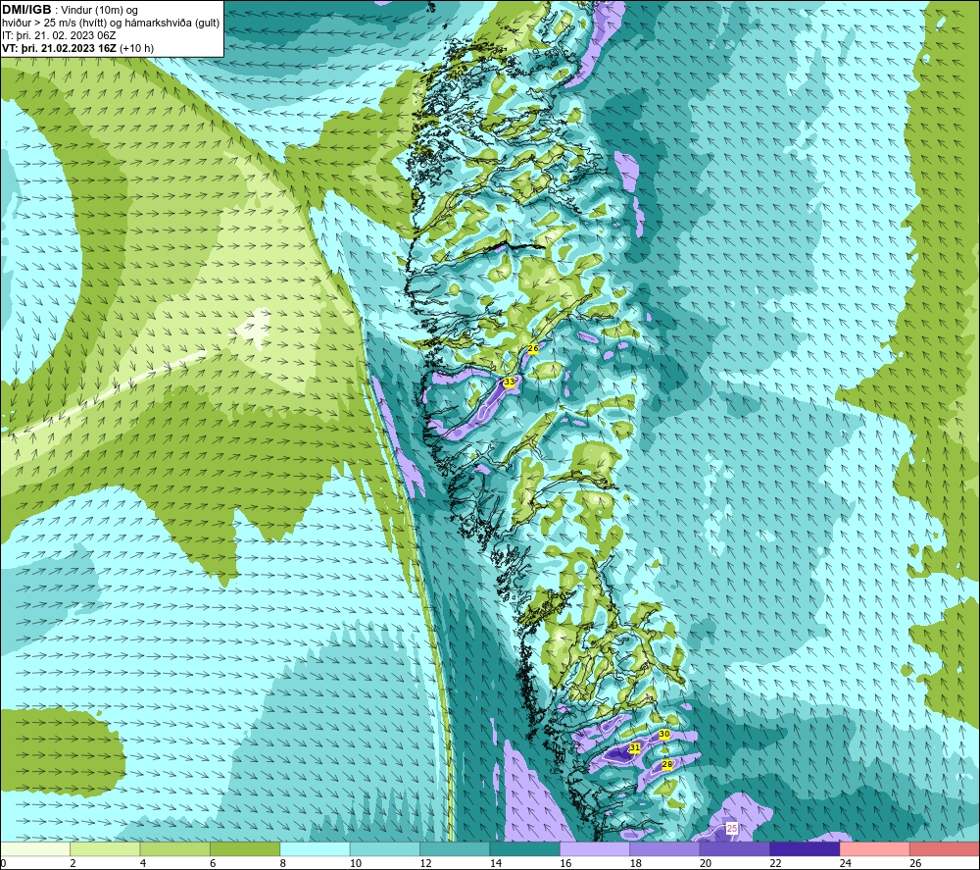Click the legend scale number 24

coord(846,863)
